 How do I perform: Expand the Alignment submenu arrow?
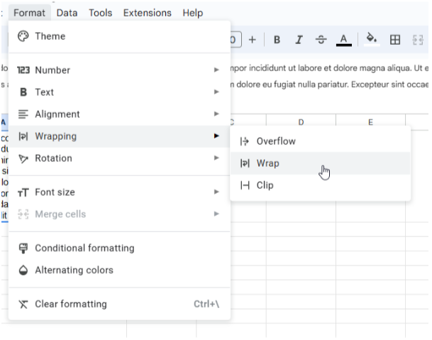[216, 114]
